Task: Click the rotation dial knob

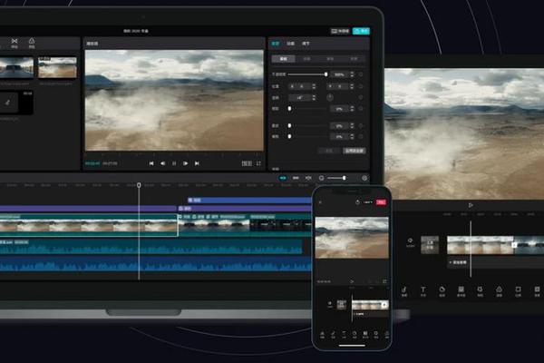Action: 330,98
